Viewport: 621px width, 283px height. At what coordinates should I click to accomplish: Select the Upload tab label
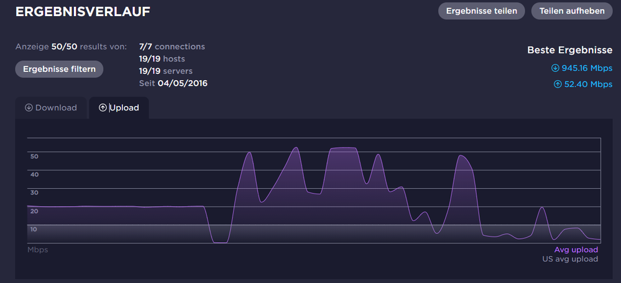click(x=124, y=108)
